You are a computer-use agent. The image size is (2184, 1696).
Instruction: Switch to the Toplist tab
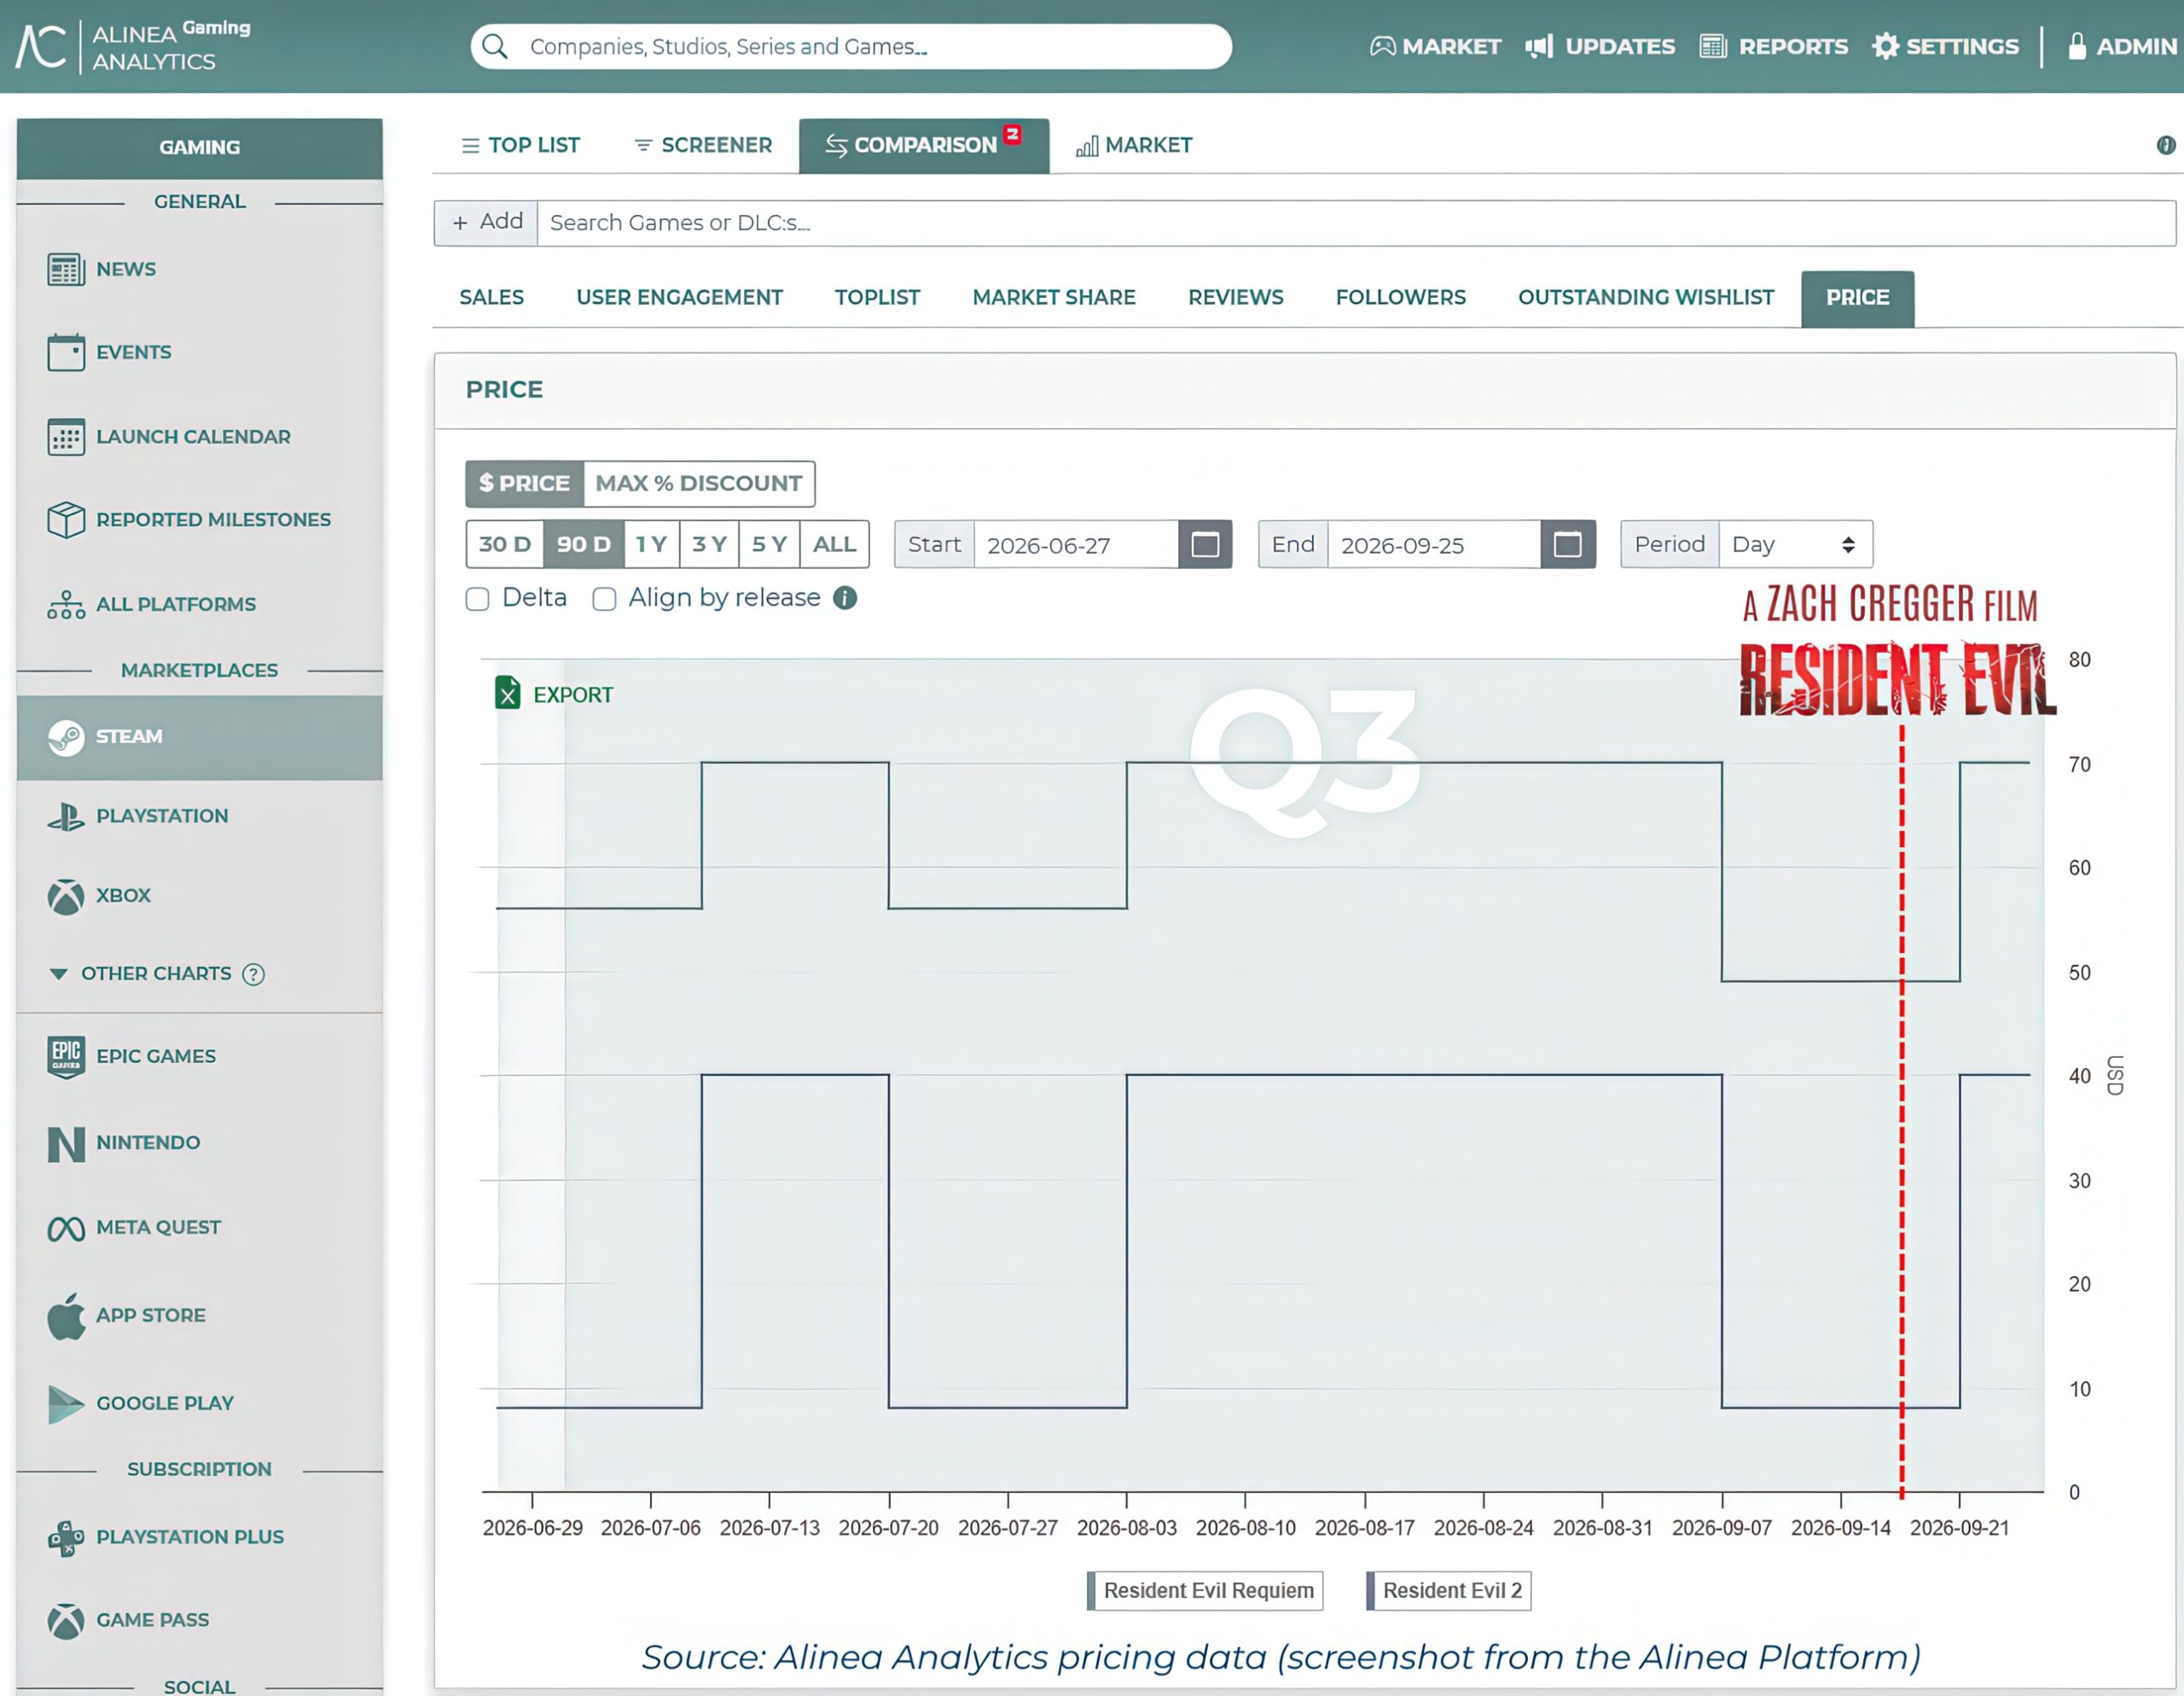click(877, 298)
